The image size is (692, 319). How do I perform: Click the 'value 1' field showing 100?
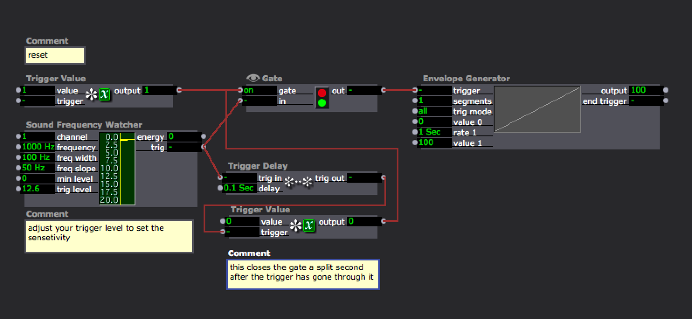point(435,143)
